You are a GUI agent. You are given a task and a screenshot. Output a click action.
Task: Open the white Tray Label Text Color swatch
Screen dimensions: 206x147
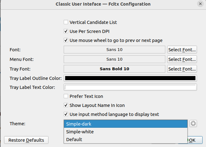130,87
